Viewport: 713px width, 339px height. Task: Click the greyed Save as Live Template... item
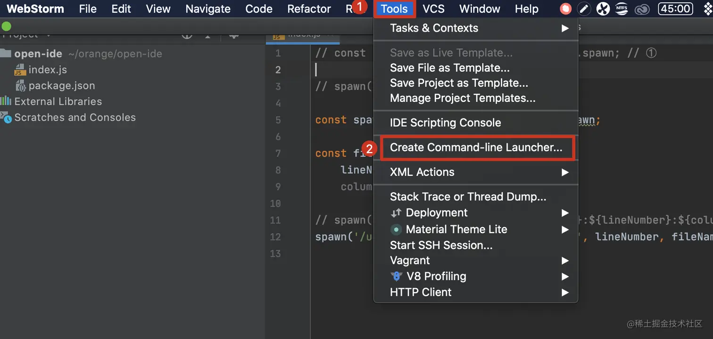click(451, 53)
